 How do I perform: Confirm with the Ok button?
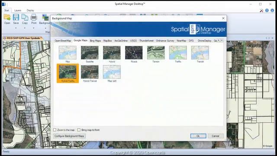click(198, 136)
